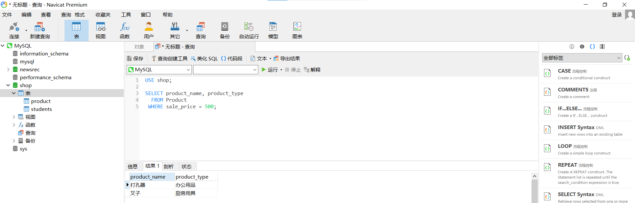Collapse the shop database node
Image resolution: width=635 pixels, height=203 pixels.
[8, 85]
